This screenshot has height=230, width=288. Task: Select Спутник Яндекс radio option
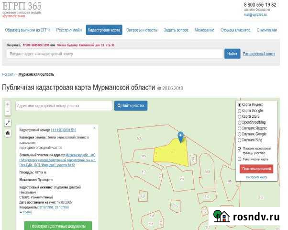pos(239,128)
